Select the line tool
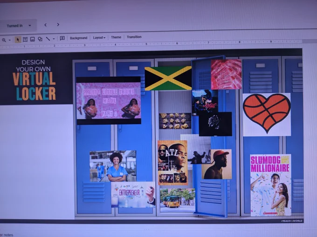 click(x=48, y=39)
